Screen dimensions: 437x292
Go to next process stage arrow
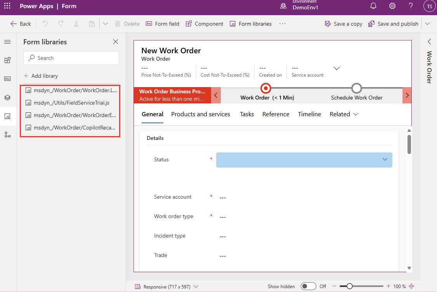coord(407,95)
